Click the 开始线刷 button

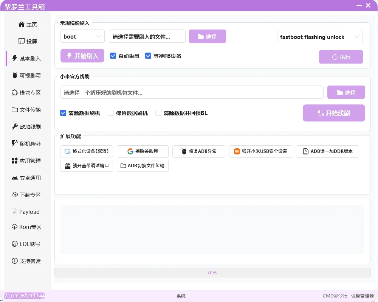click(x=334, y=113)
